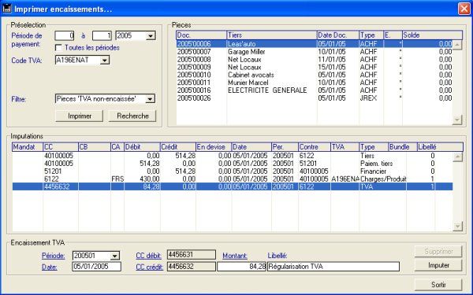Click the CC débit field 4456631
The height and width of the screenshot is (295, 473).
pyautogui.click(x=192, y=255)
